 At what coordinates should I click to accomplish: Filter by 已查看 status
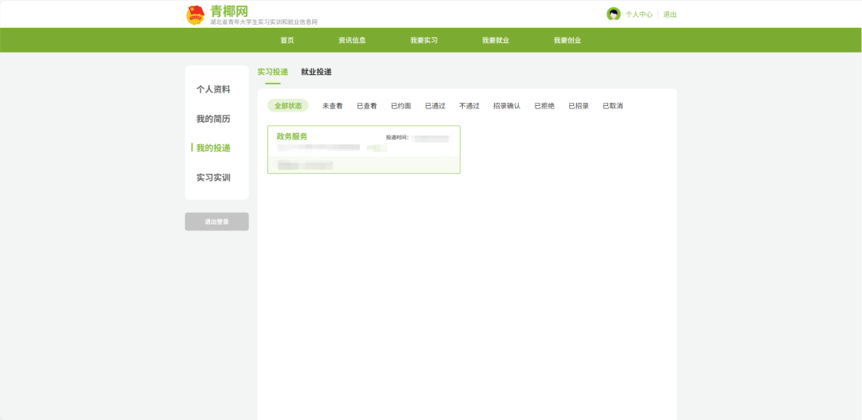click(x=366, y=106)
